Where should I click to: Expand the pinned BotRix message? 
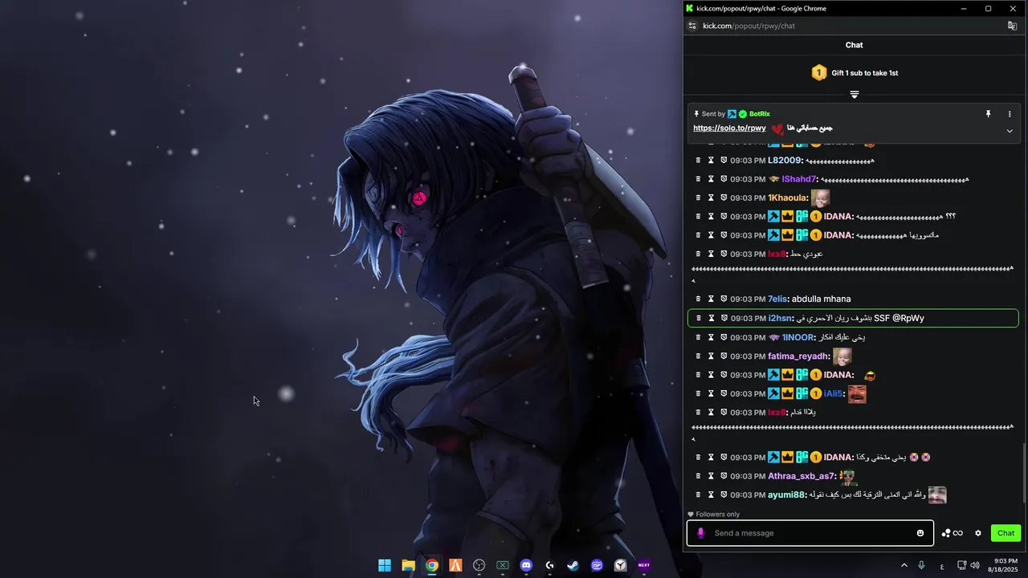pyautogui.click(x=1010, y=131)
